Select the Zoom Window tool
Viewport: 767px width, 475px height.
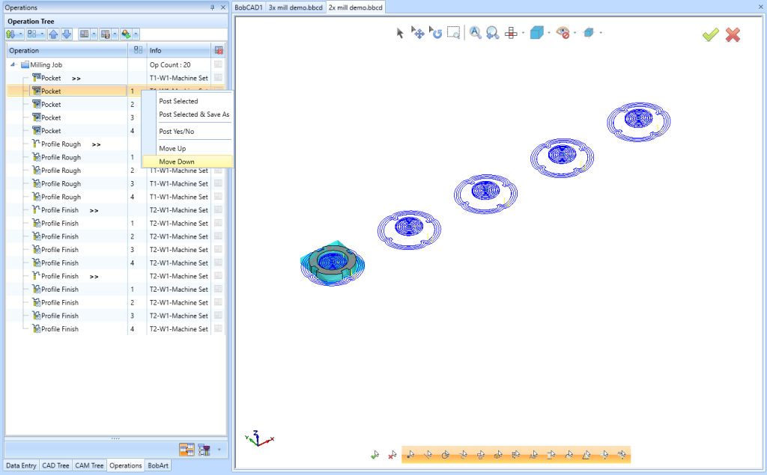[453, 33]
